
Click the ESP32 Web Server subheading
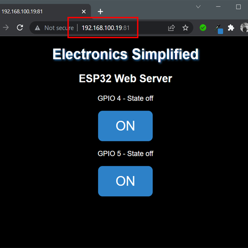pyautogui.click(x=125, y=78)
